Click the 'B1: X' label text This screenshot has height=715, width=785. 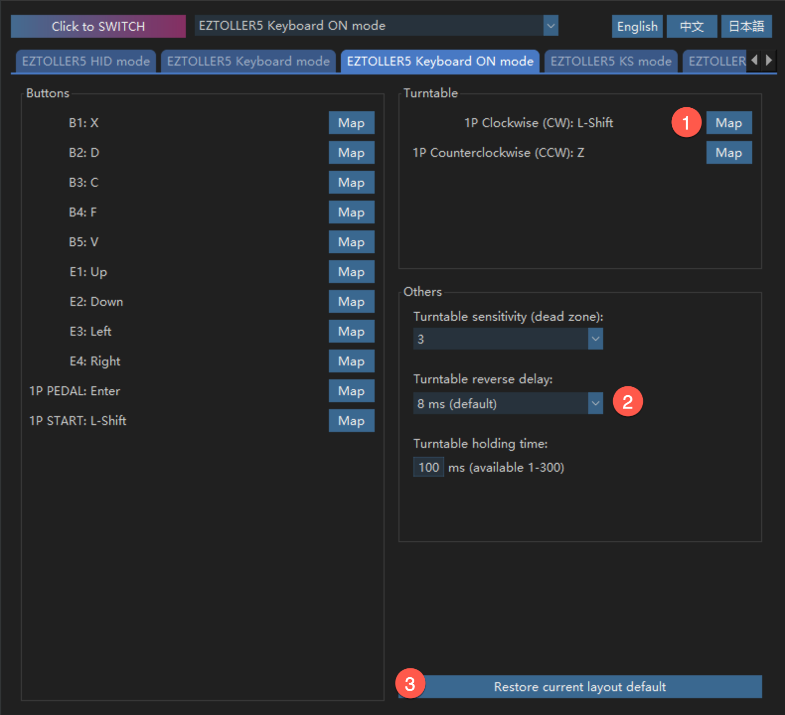click(x=83, y=123)
